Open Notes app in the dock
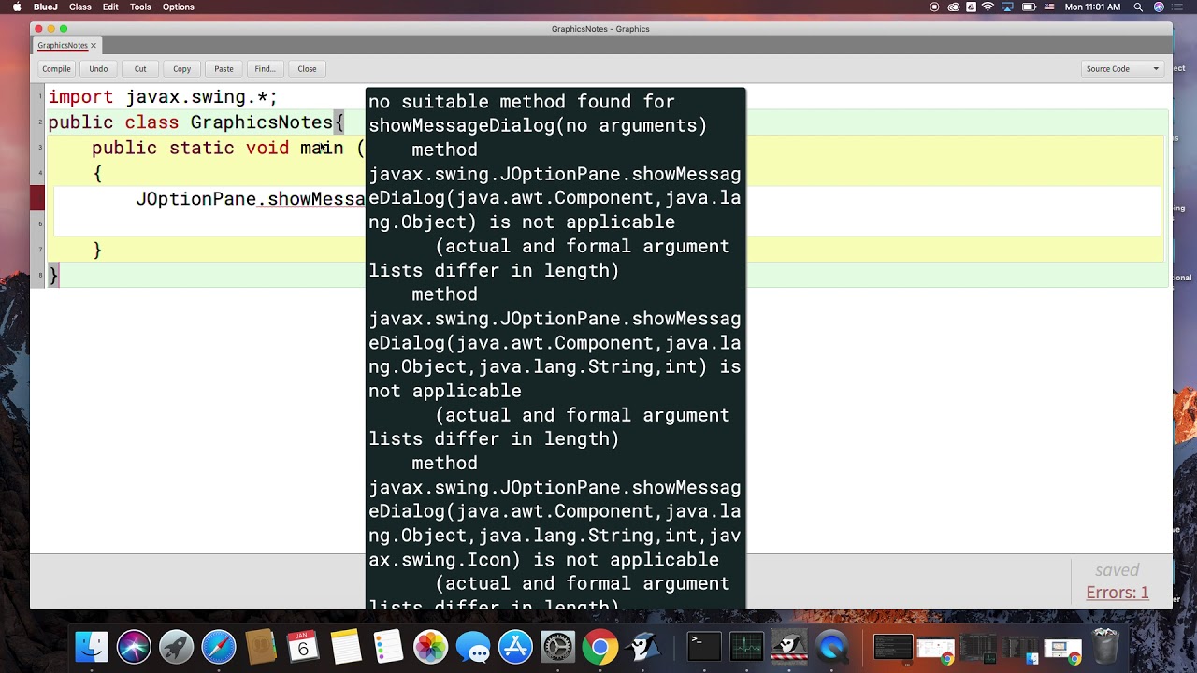The width and height of the screenshot is (1197, 673). 345,647
